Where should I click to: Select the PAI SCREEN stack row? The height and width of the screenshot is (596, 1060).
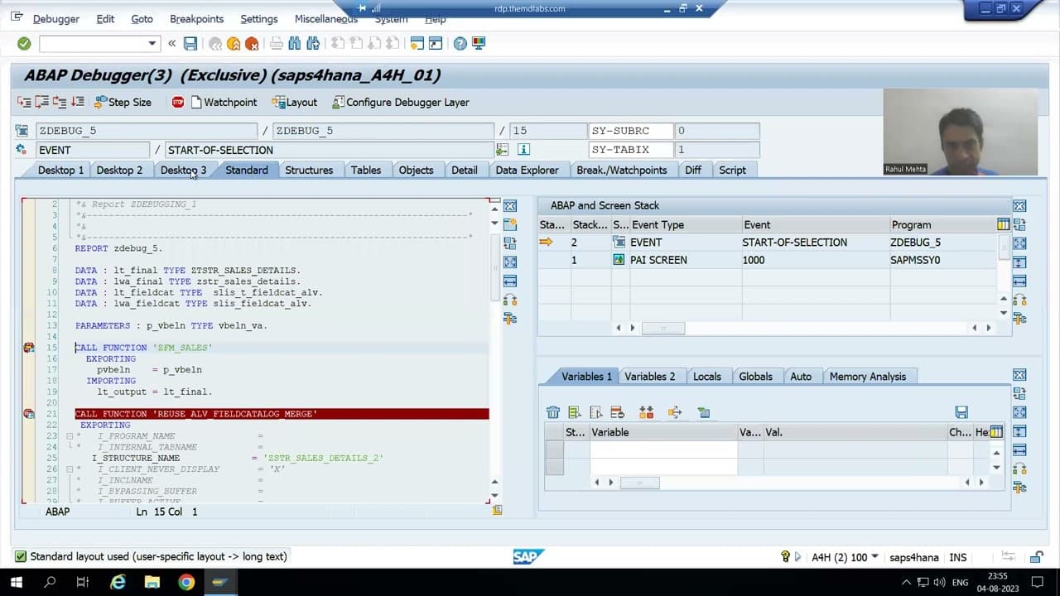pyautogui.click(x=768, y=260)
